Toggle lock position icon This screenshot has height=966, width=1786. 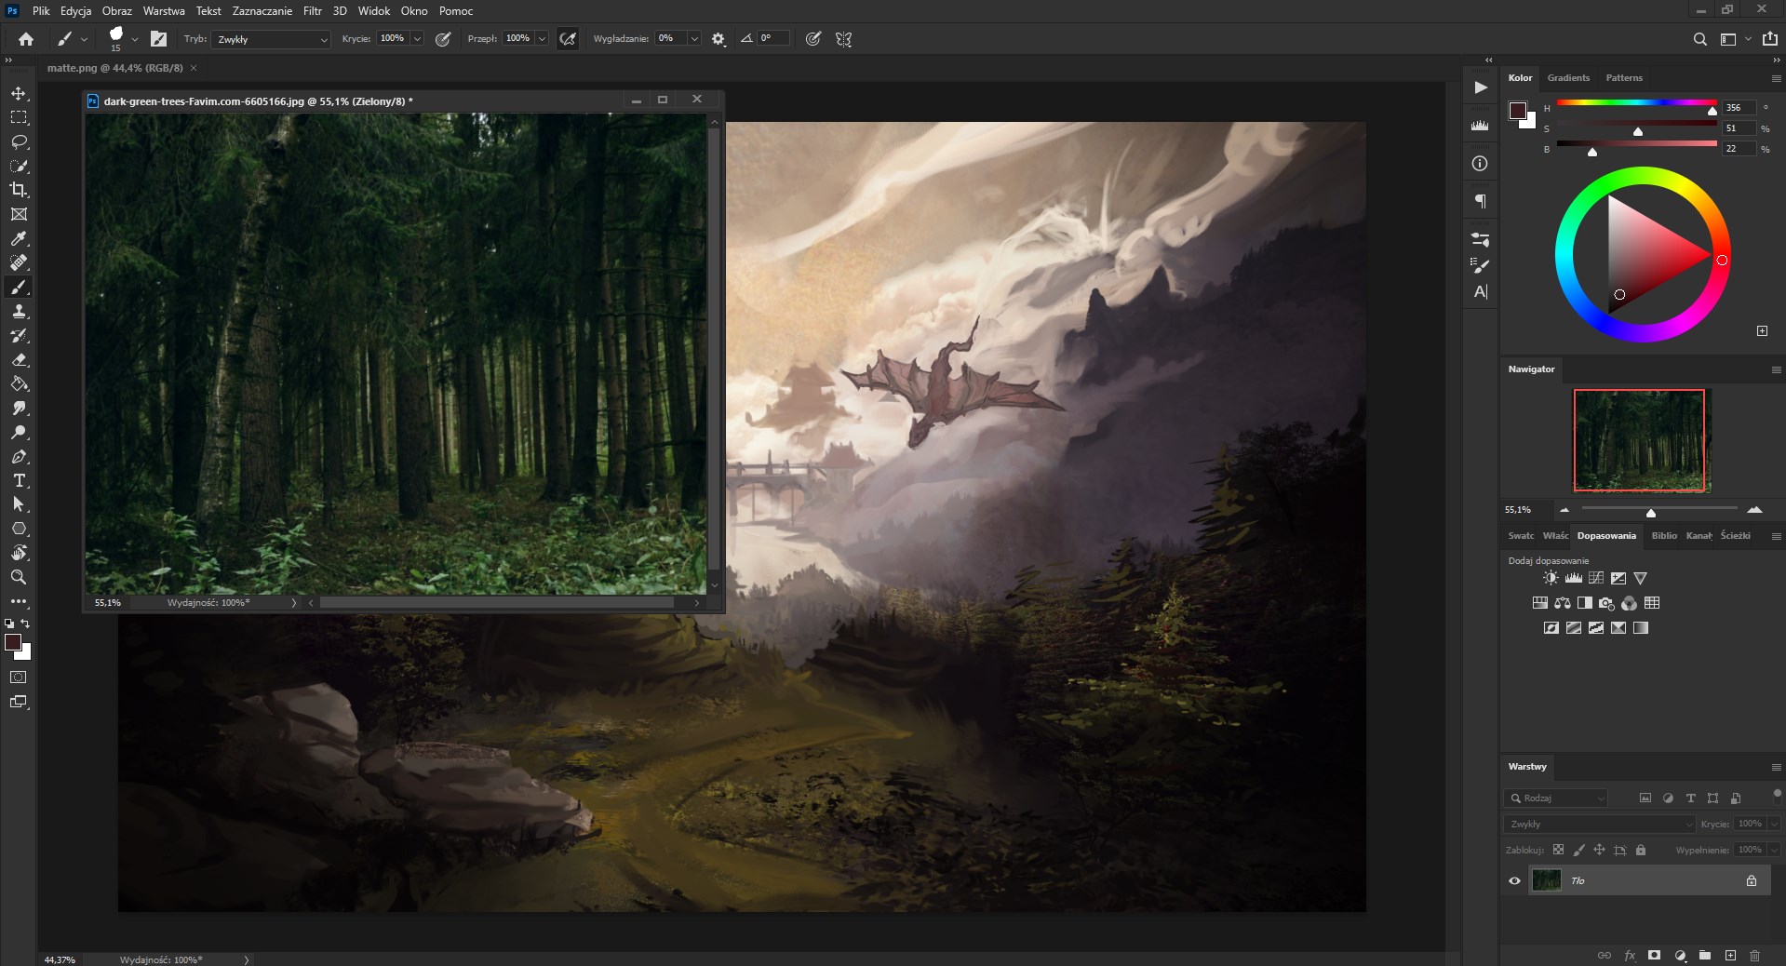(1599, 850)
